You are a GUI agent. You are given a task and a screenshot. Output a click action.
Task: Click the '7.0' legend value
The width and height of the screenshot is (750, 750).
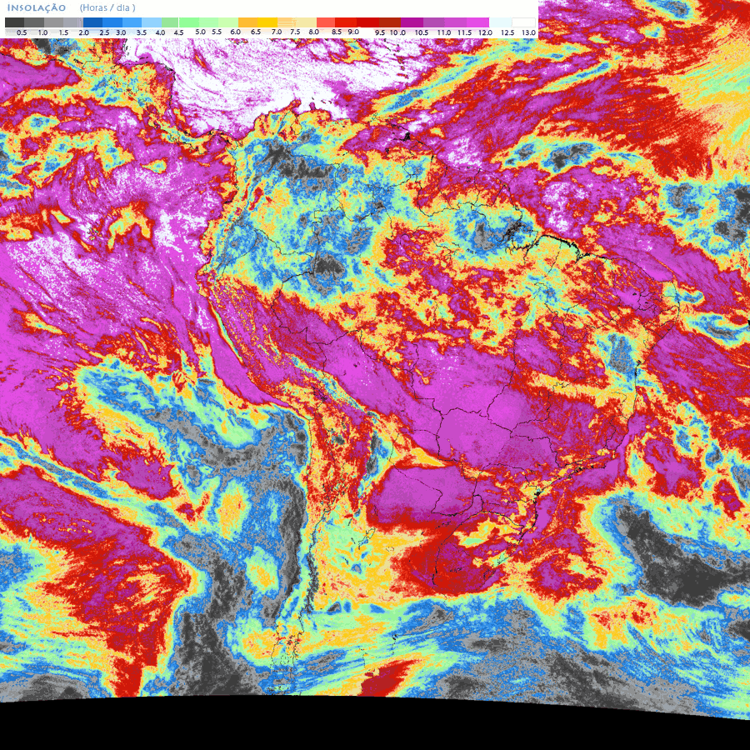point(277,32)
